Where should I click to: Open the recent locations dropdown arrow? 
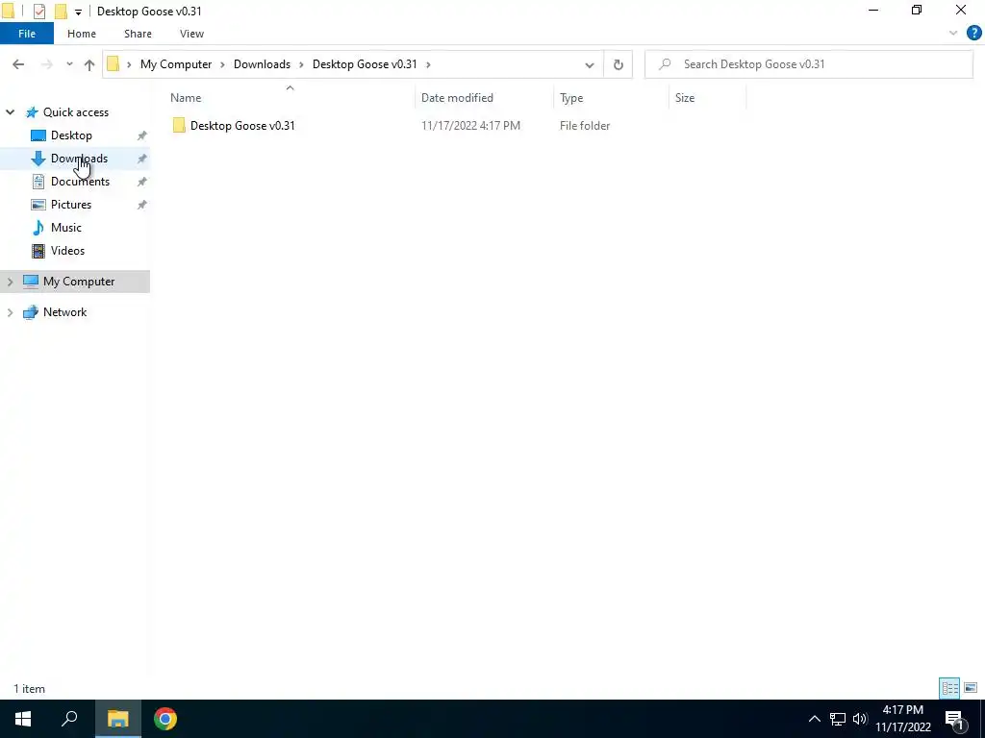69,64
